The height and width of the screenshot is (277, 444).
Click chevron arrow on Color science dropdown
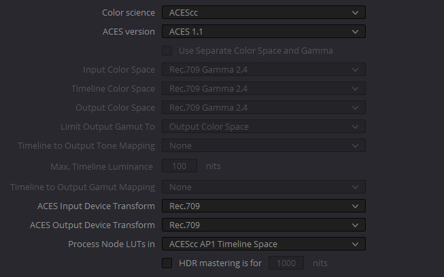[355, 13]
